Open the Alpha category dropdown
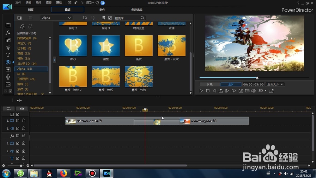316x178 pixels. [x=56, y=18]
